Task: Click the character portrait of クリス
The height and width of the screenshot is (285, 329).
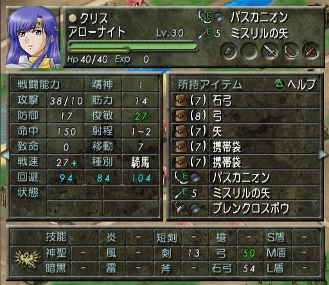Action: tap(33, 37)
